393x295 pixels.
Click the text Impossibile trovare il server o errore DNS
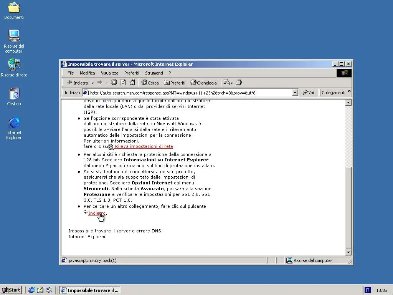(x=114, y=231)
